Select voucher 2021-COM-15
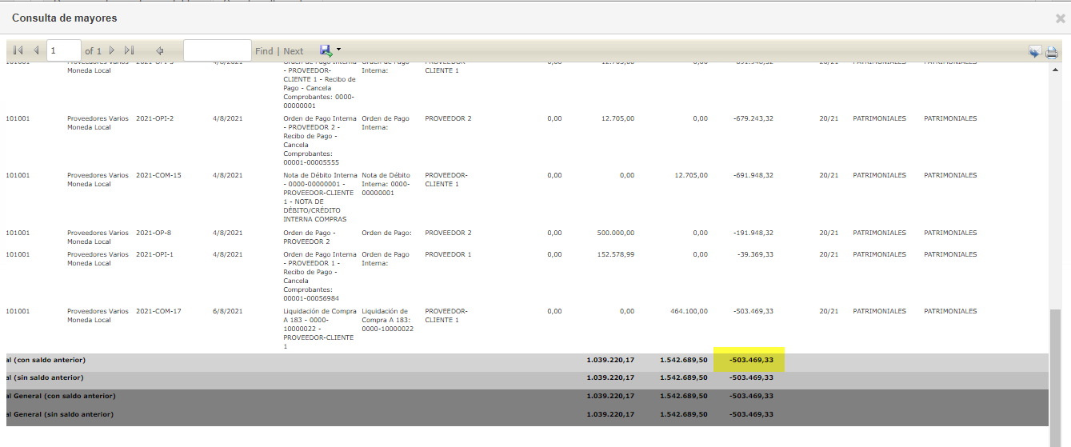The height and width of the screenshot is (447, 1071). [x=158, y=175]
